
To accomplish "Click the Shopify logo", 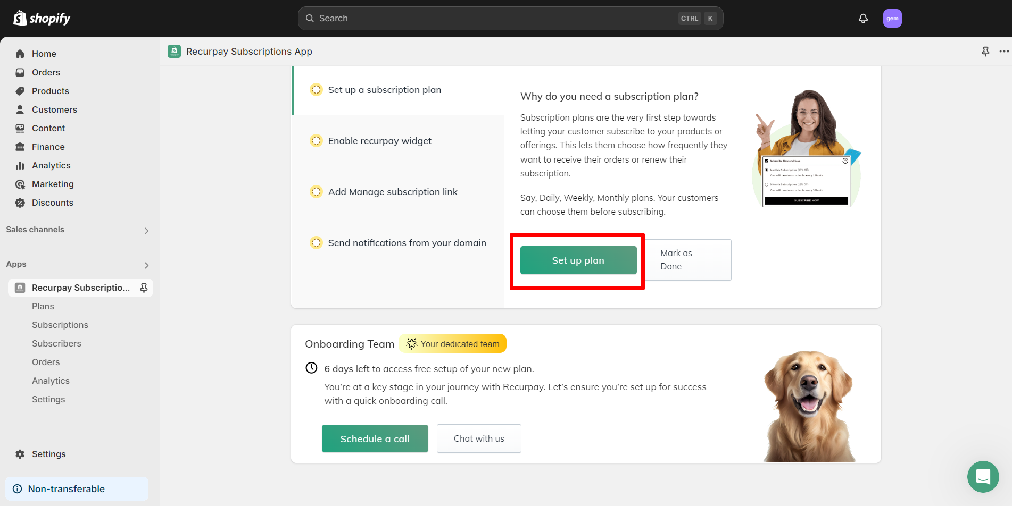I will pos(42,19).
